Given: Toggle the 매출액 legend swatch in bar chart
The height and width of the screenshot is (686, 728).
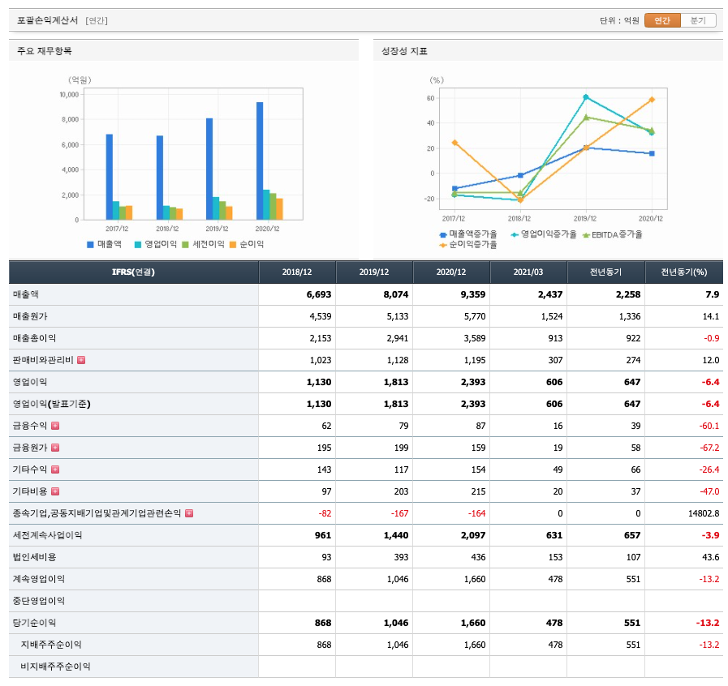Looking at the screenshot, I should point(91,244).
